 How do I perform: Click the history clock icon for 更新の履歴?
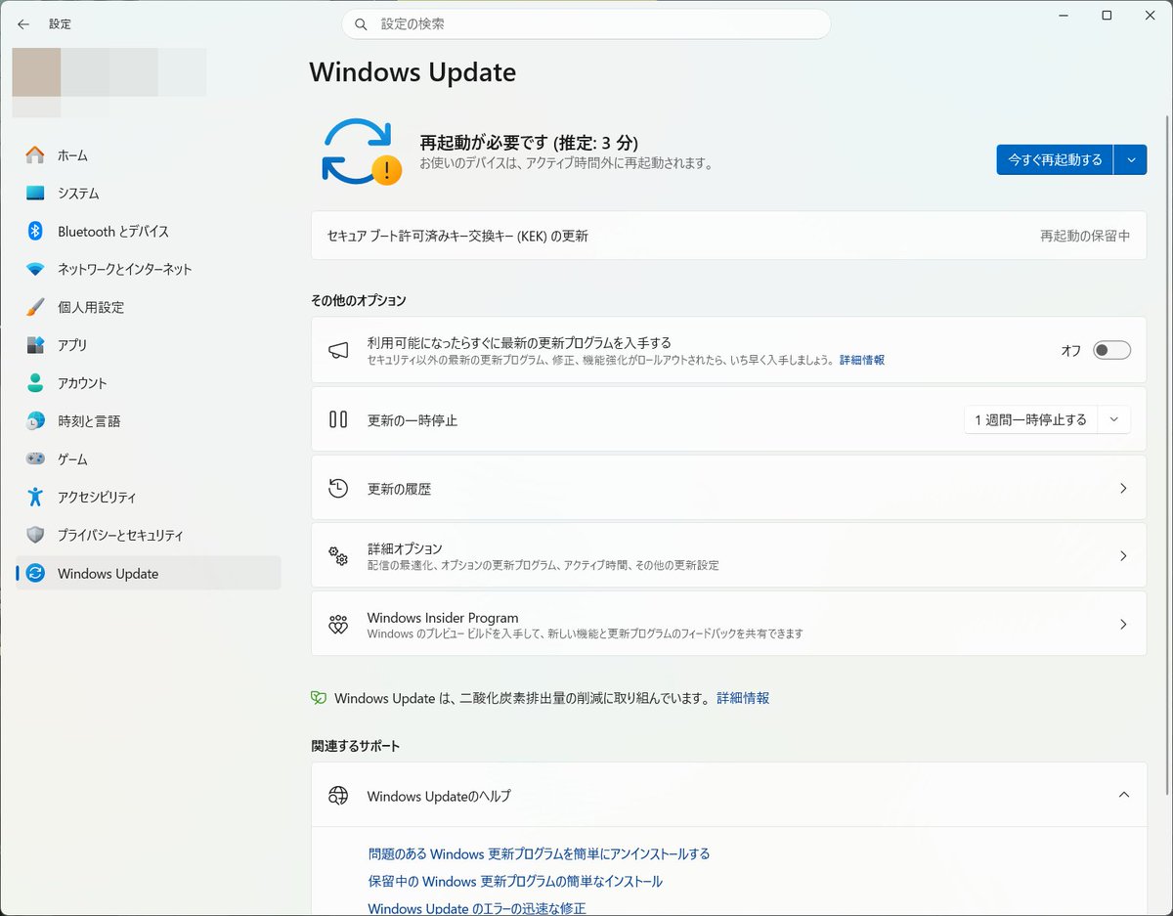click(x=338, y=489)
